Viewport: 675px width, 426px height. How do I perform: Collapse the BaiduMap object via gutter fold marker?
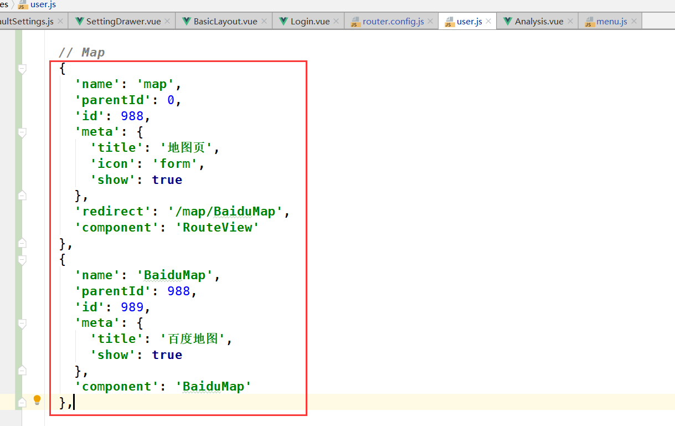[22, 260]
